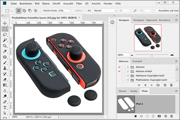Choose the Eyedropper tool

pos(5,51)
